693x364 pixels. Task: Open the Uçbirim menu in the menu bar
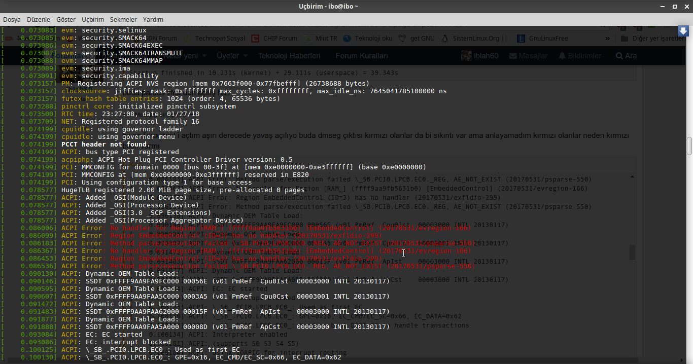pyautogui.click(x=93, y=19)
